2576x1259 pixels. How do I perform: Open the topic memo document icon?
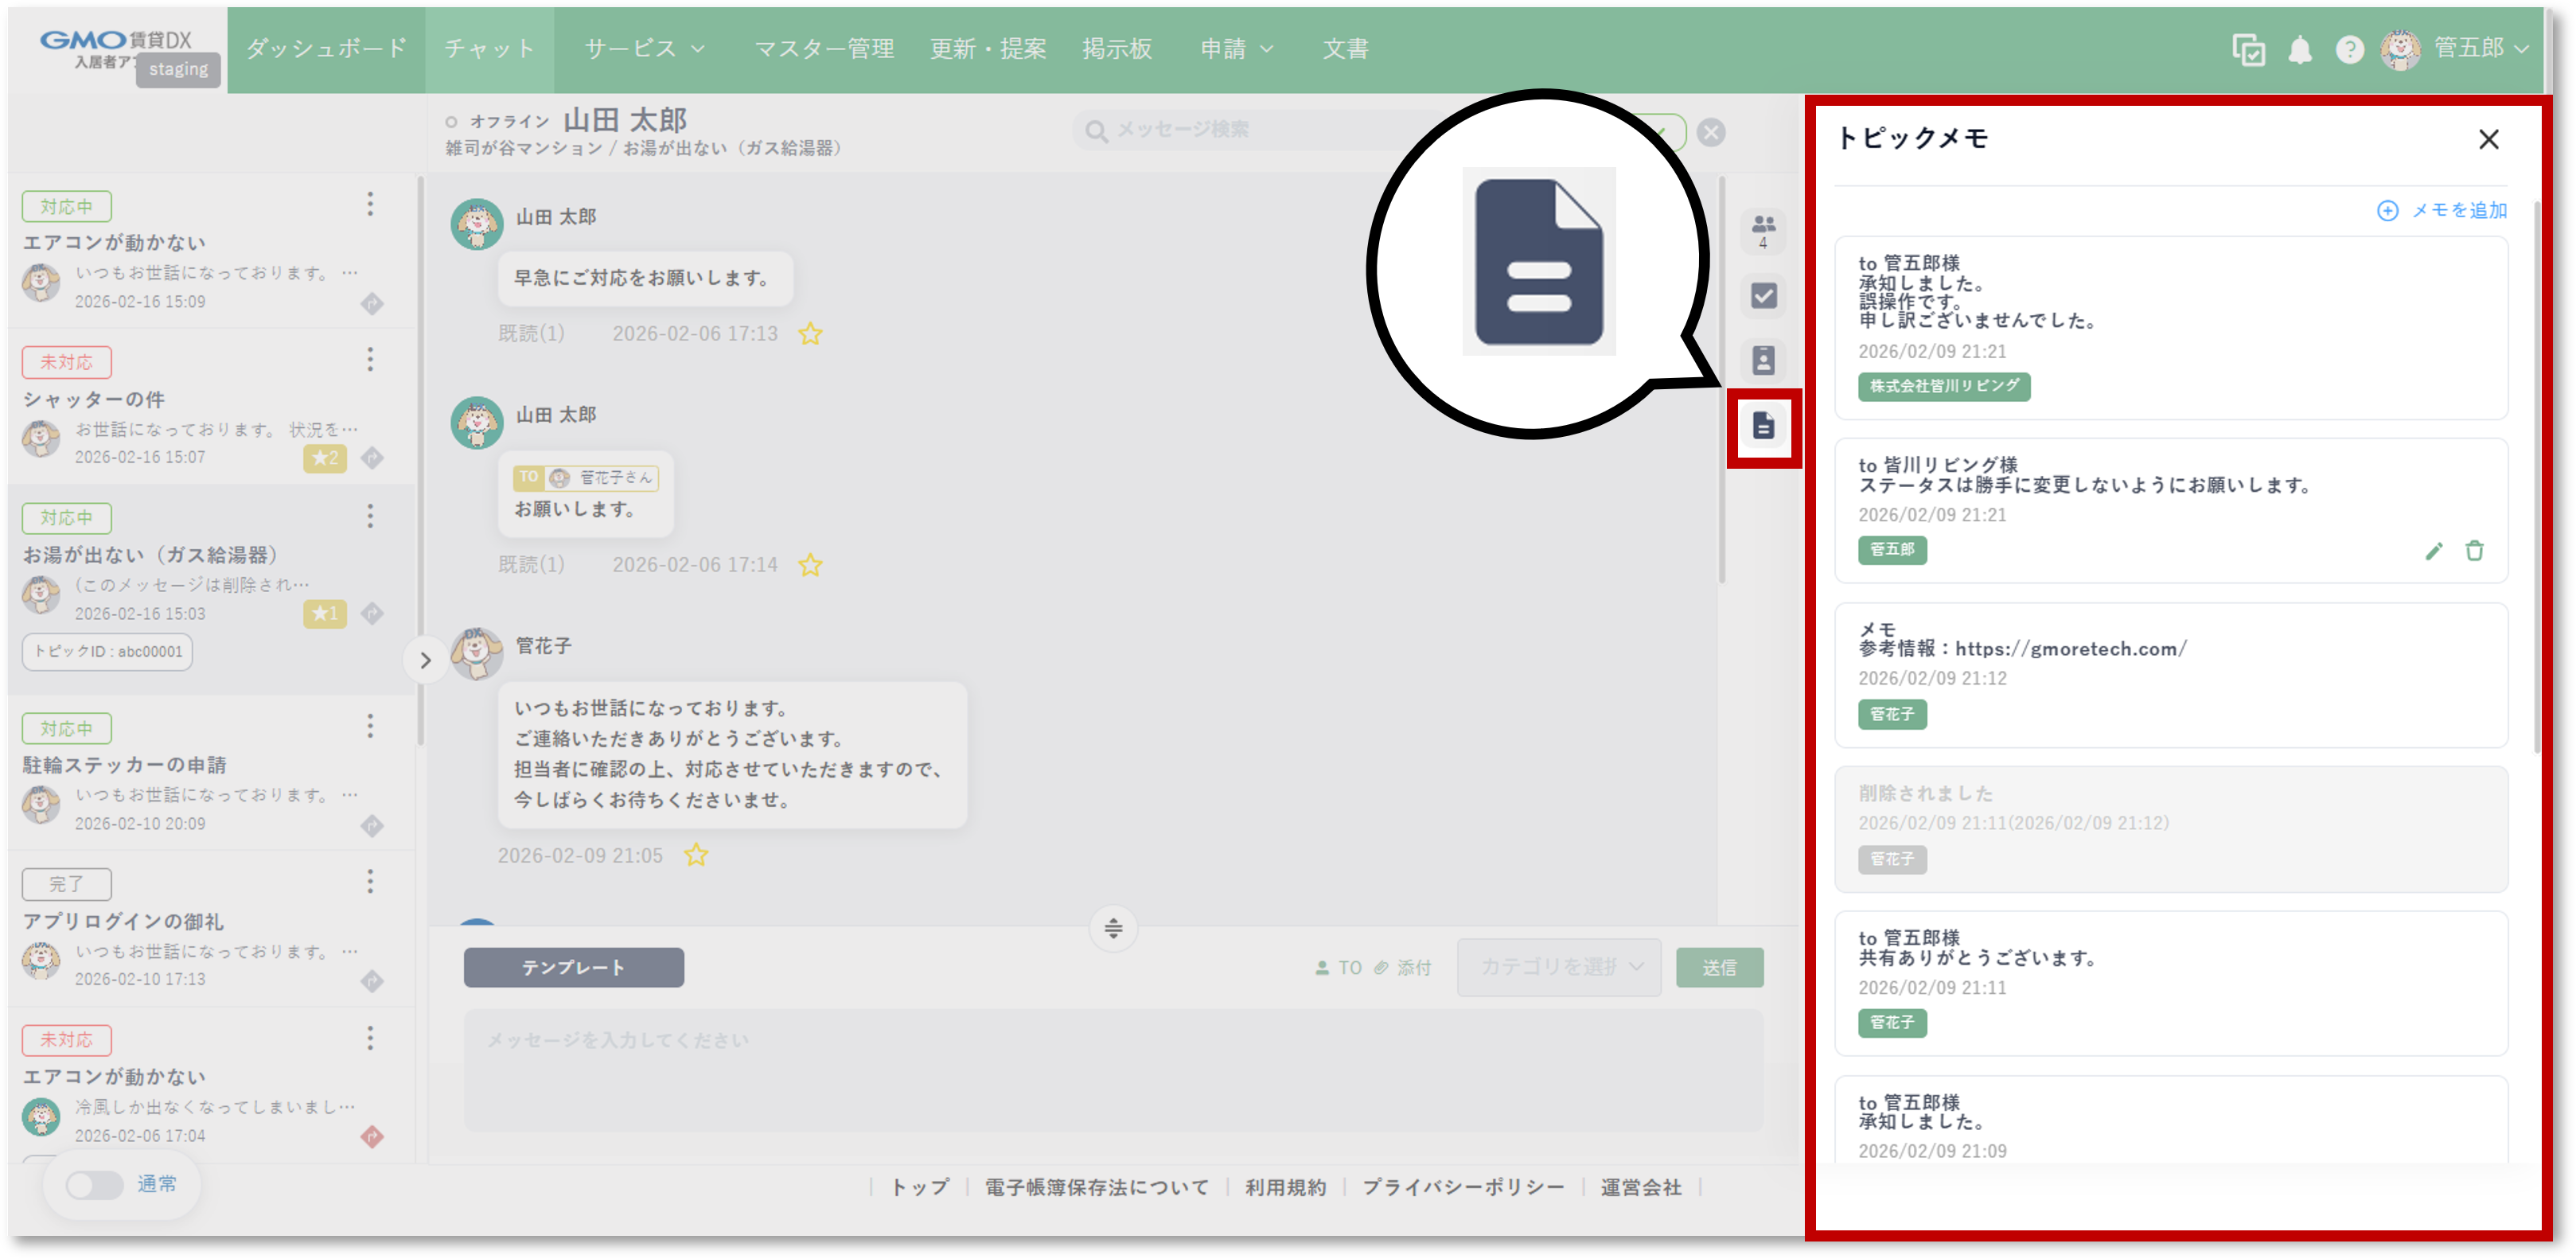click(1763, 426)
